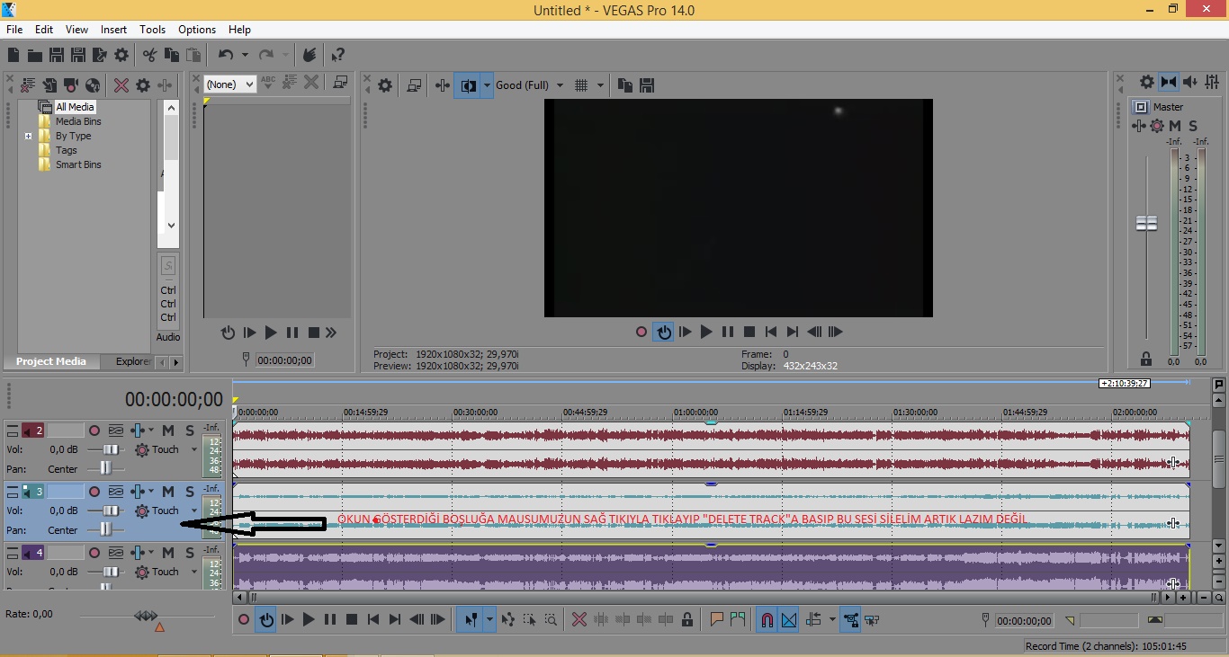Select the Zoom Edit tool magnifier
This screenshot has width=1229, height=657.
(x=551, y=619)
